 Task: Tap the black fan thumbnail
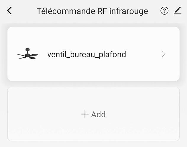28,54
